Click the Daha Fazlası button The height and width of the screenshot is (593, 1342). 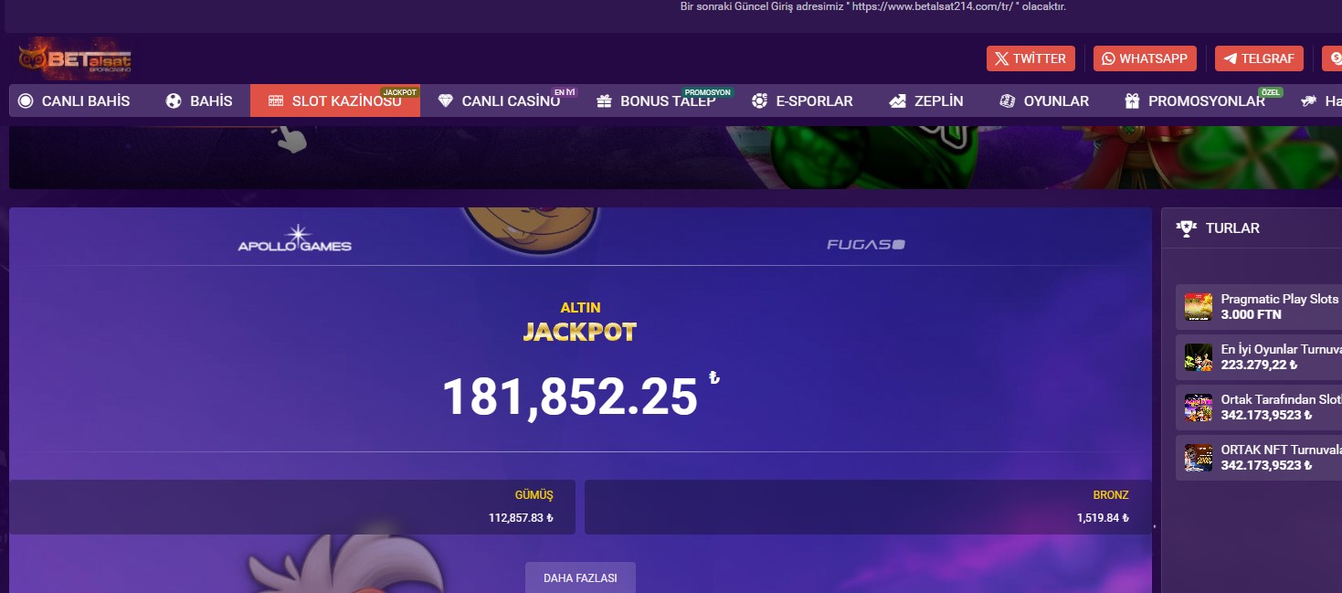point(580,577)
